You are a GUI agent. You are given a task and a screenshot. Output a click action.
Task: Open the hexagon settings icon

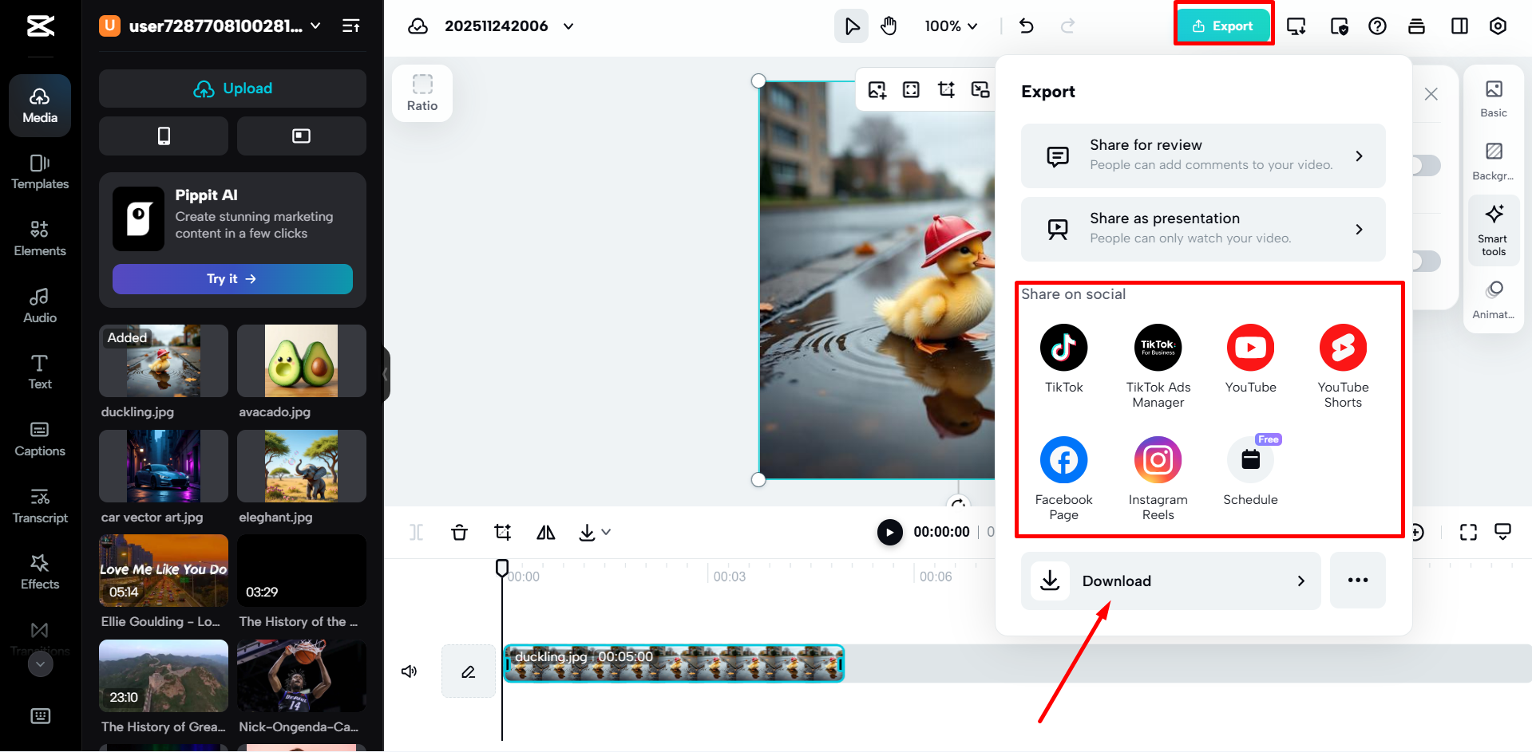(1498, 26)
